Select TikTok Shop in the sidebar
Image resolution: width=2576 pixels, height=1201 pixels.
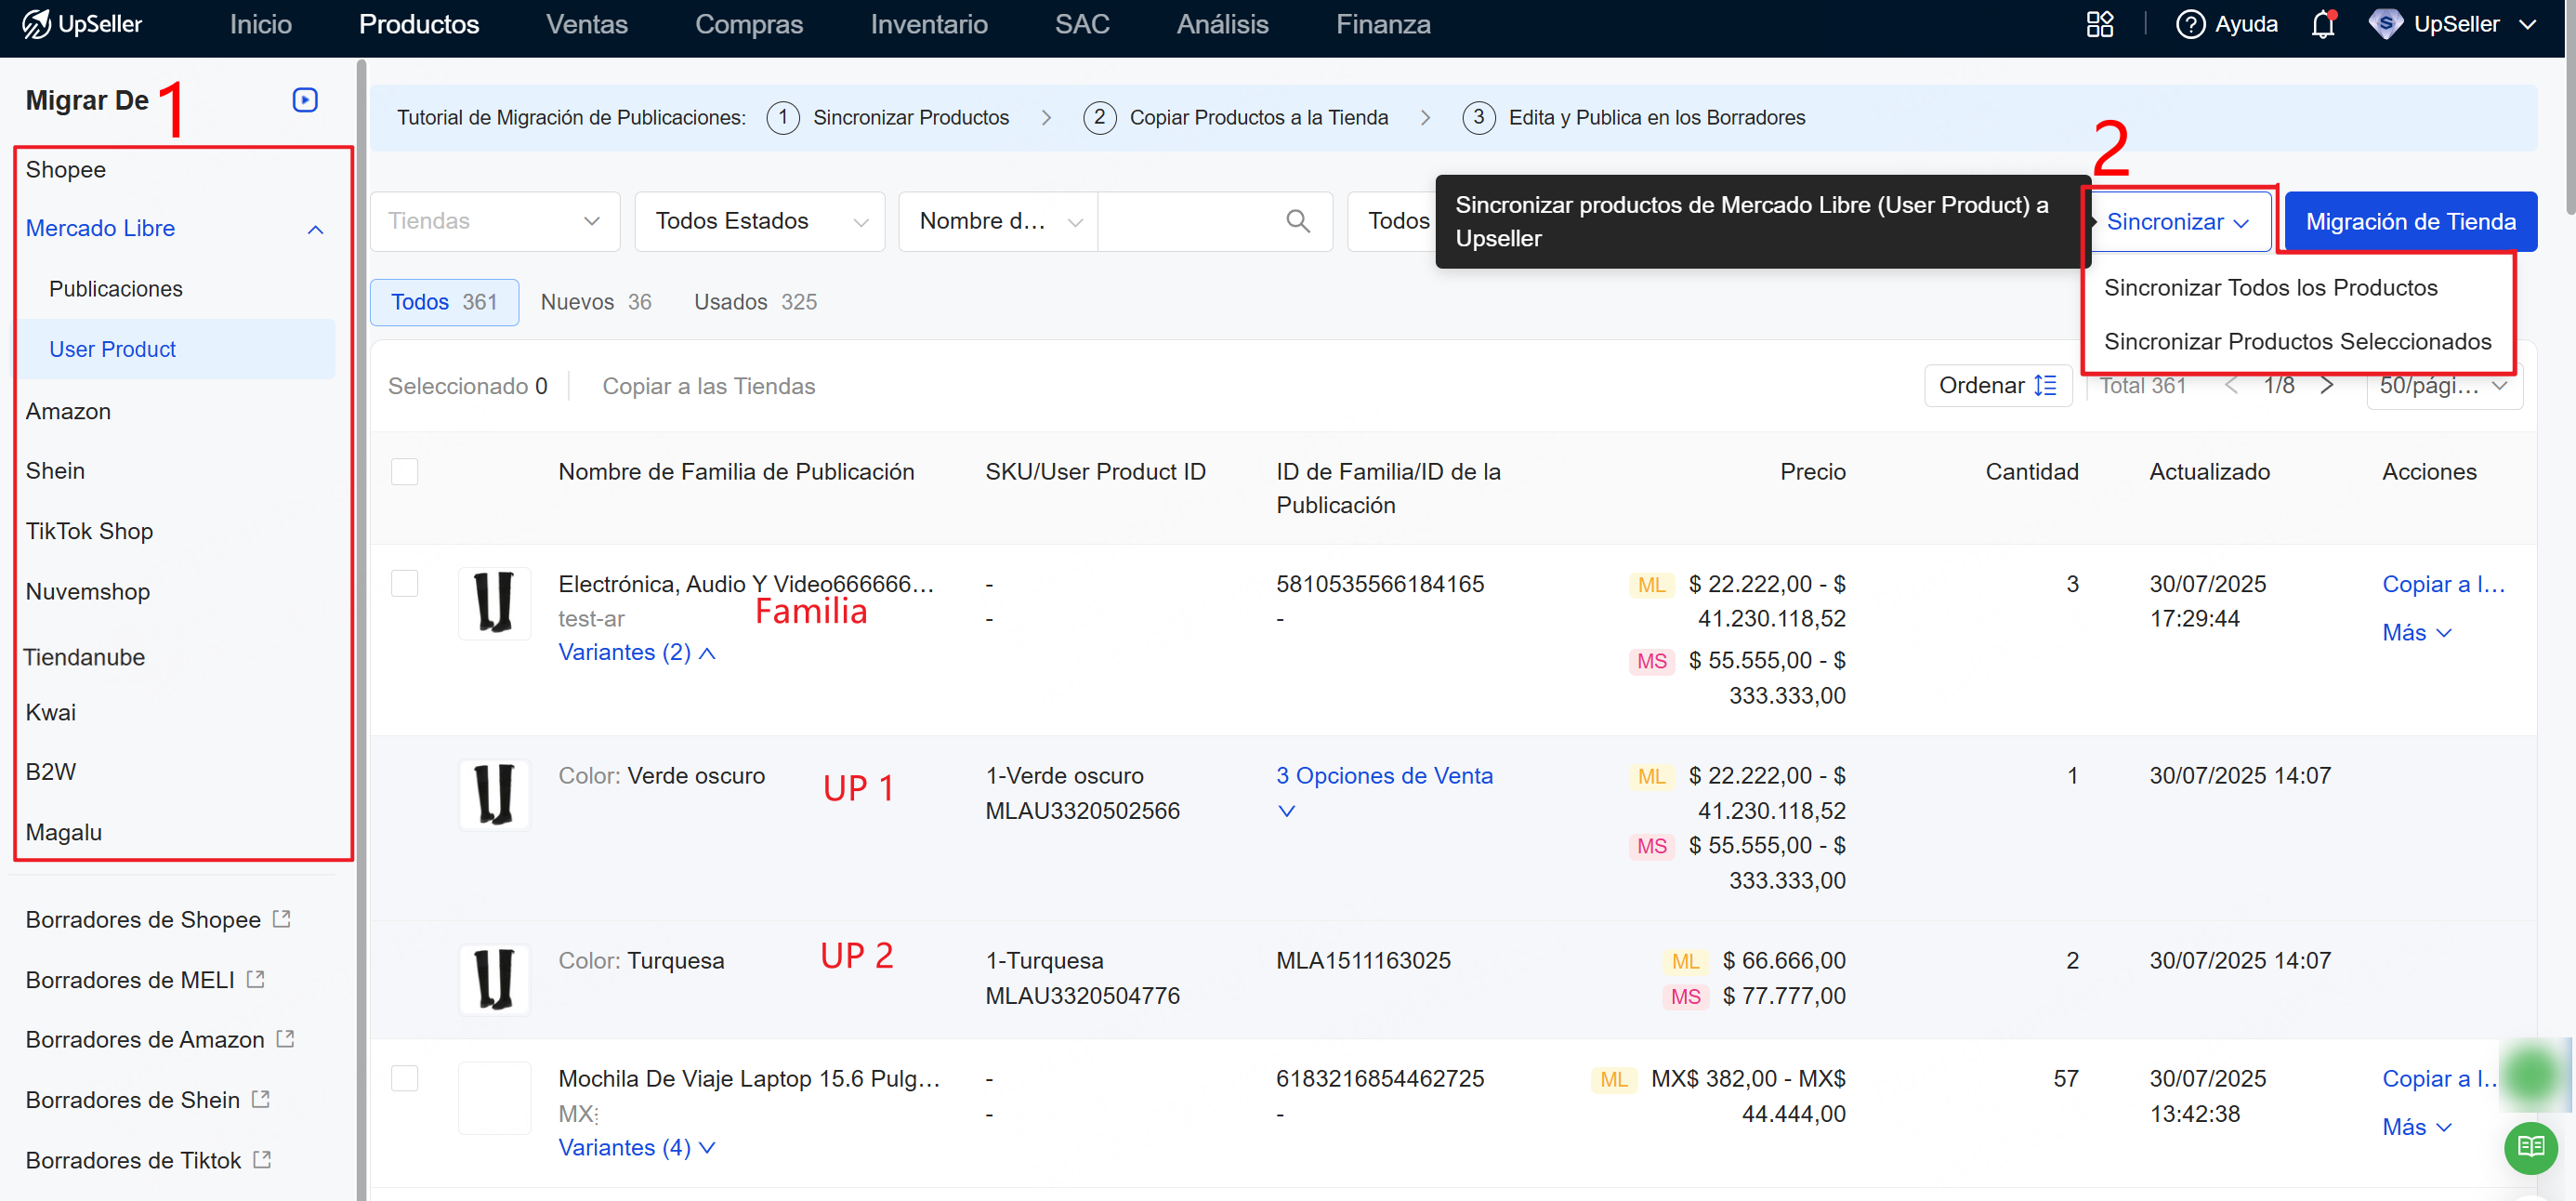(x=89, y=531)
